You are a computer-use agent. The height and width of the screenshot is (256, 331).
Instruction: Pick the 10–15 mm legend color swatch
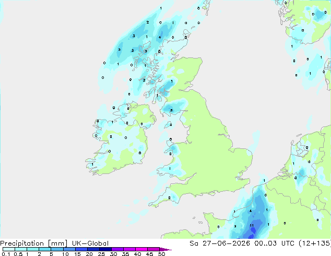tap(69, 249)
